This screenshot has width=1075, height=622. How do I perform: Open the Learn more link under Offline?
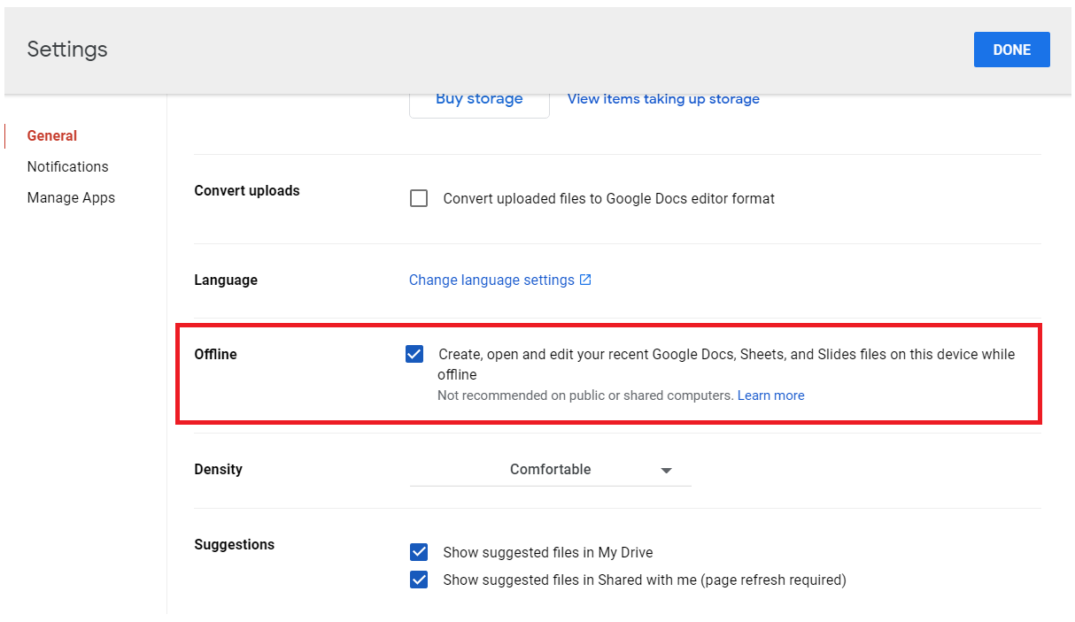point(770,395)
